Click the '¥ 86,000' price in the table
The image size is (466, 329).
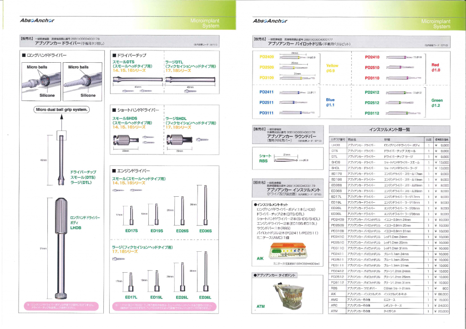[441, 294]
